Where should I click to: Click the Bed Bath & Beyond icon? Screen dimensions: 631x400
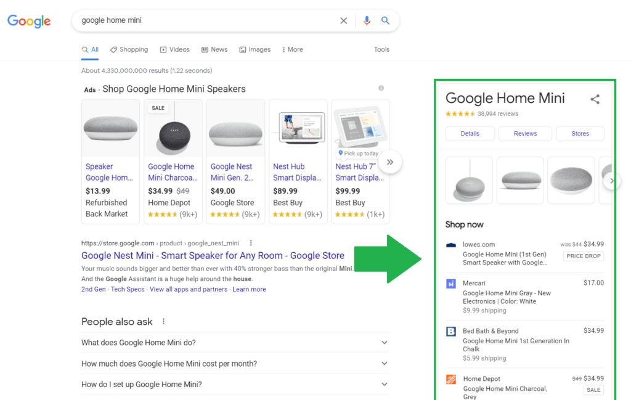point(451,332)
